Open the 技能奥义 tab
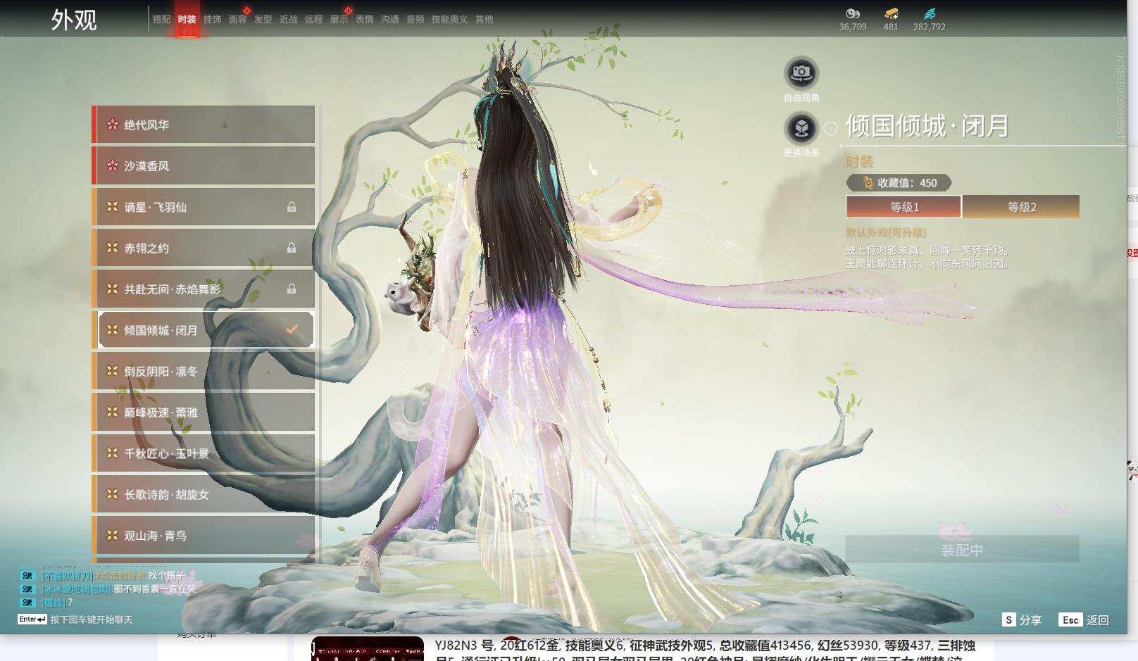The image size is (1138, 661). 449,19
